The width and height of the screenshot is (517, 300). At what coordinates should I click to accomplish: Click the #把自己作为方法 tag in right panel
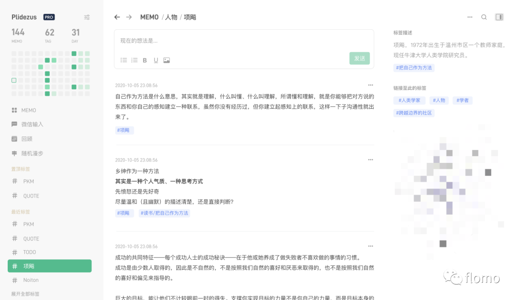point(414,68)
